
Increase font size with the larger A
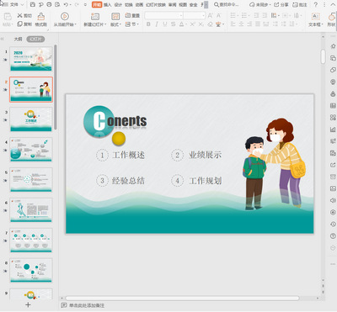coord(210,15)
